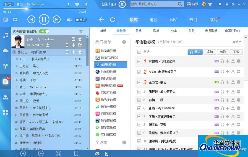Image resolution: width=248 pixels, height=157 pixels.
Task: Click the 传歌 transfer button
Action: tap(223, 52)
